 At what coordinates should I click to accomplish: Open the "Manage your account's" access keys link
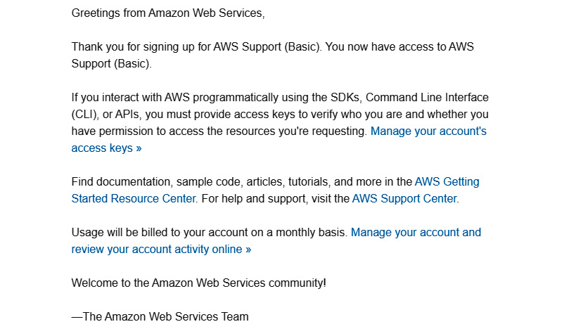pos(428,131)
